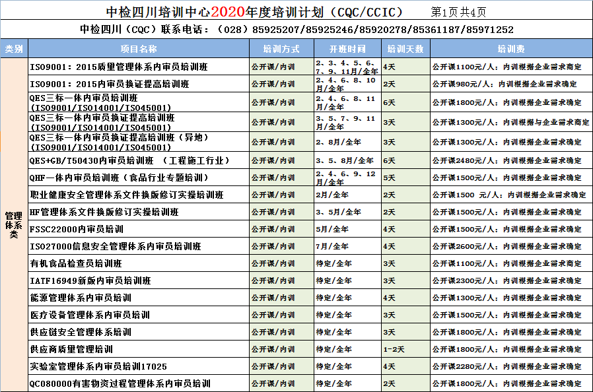The image size is (593, 392).
Task: Select the 1-2天 training days cell
Action: point(405,349)
